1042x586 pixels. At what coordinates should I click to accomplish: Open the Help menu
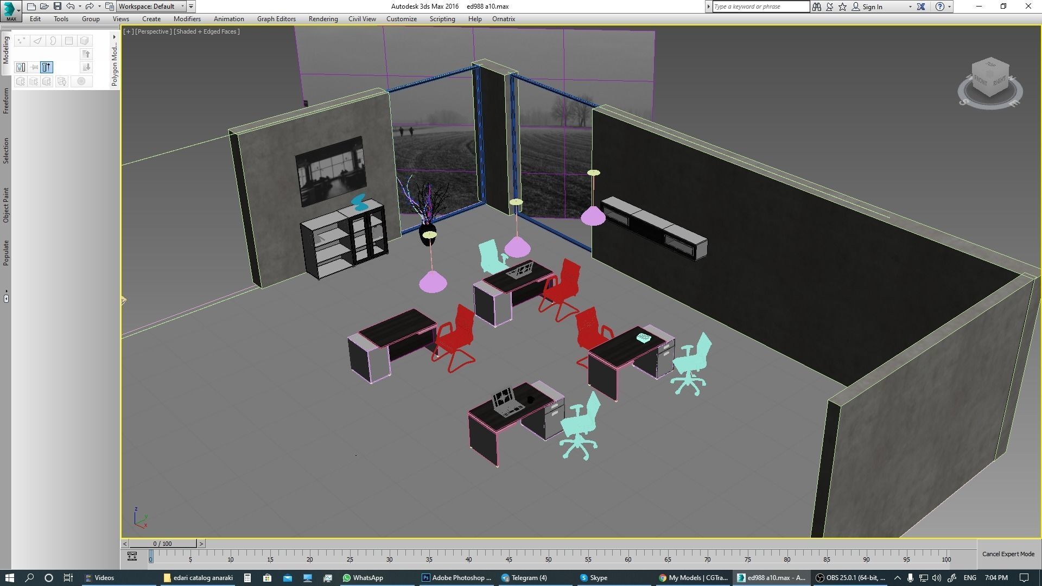[475, 19]
